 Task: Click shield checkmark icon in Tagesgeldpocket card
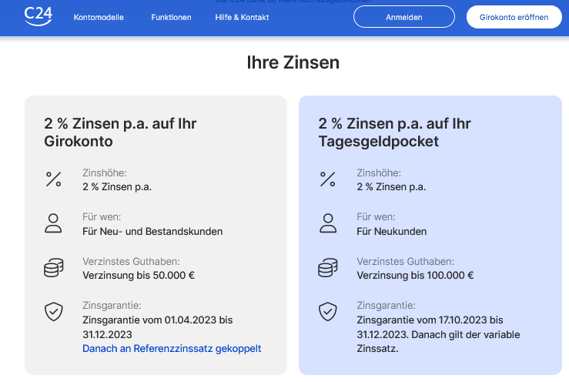tap(328, 312)
